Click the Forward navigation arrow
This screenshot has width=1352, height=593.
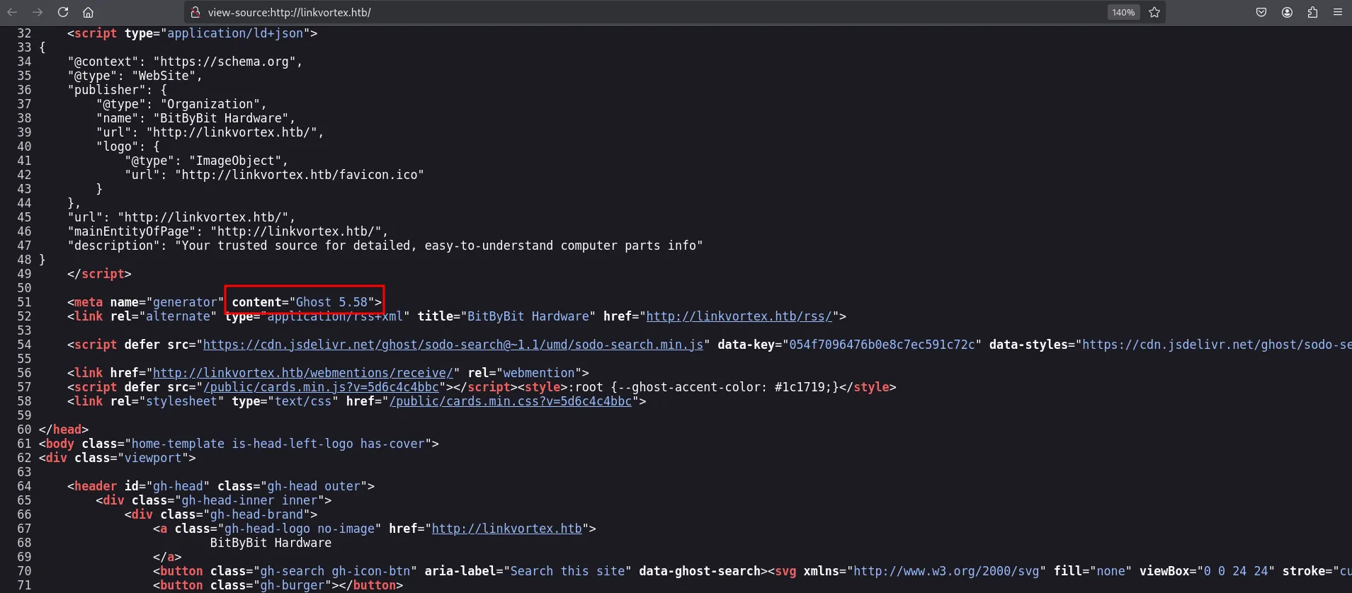tap(38, 12)
